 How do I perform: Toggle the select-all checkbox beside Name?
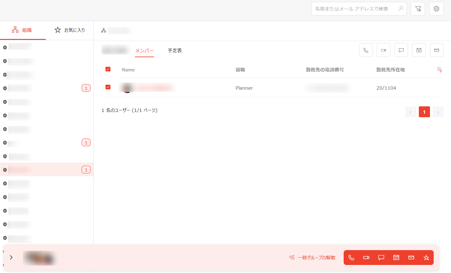[108, 69]
